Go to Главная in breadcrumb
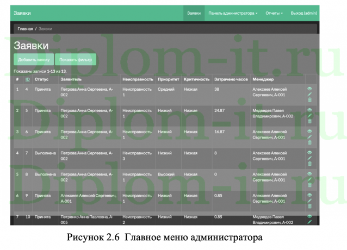 pyautogui.click(x=25, y=29)
